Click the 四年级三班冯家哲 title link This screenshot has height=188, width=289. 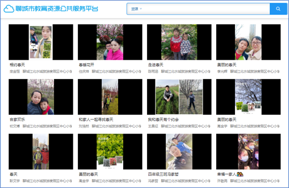coord(163,174)
